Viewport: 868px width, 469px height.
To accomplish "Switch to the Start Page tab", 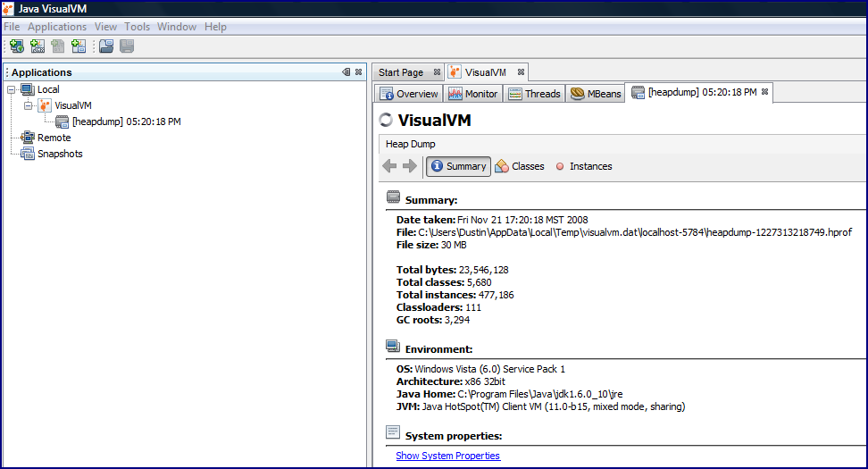I will point(401,72).
